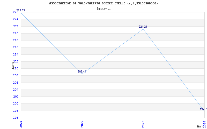The height and width of the screenshot is (129, 207).
Task: Click the 196 y-axis tick label
Action: tap(16, 118)
